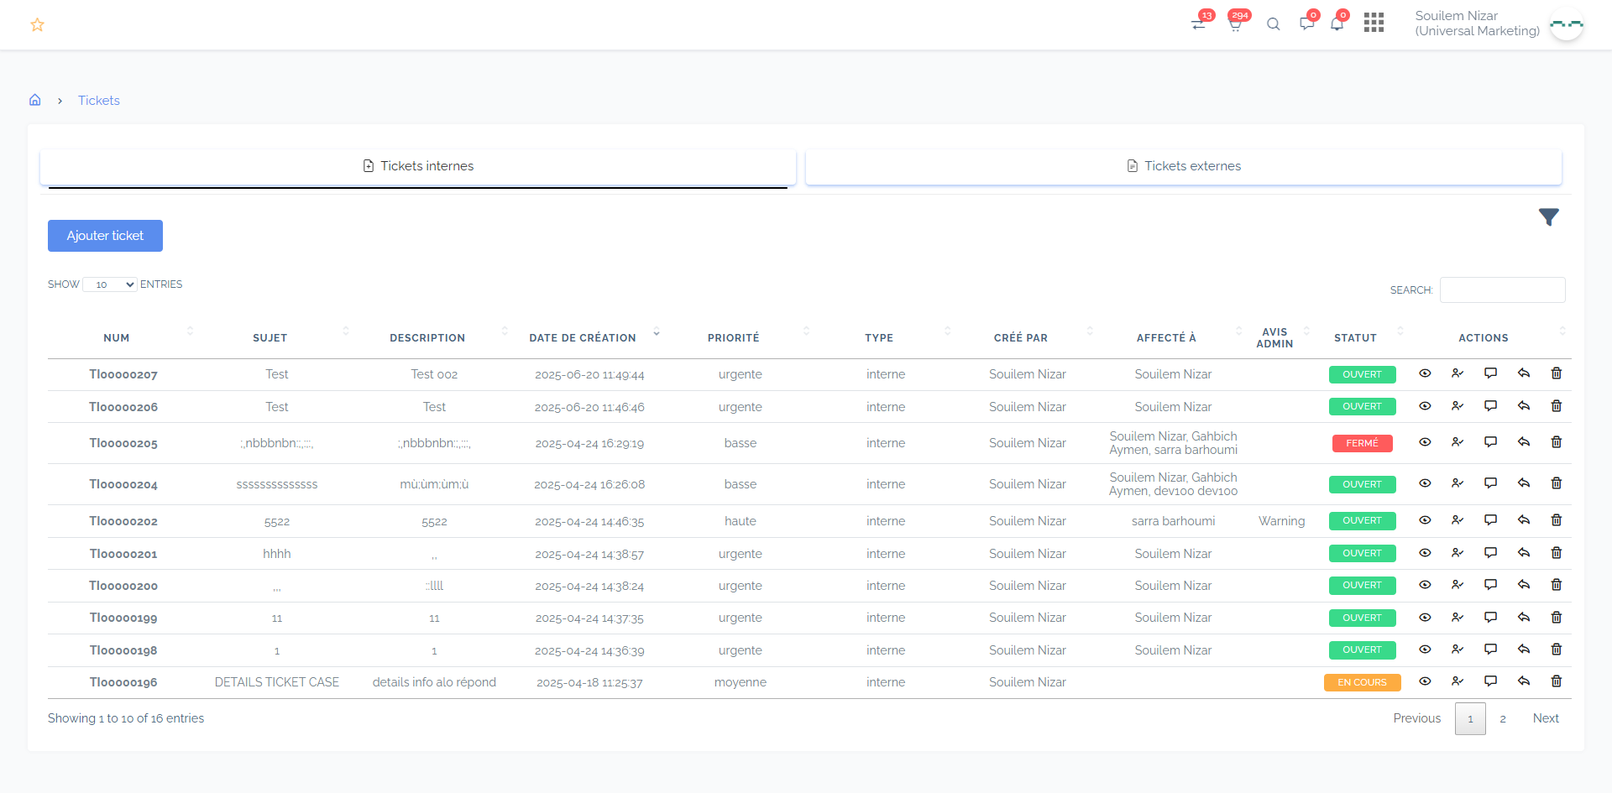Sort table by Priorité column
The width and height of the screenshot is (1612, 793).
[x=733, y=337]
